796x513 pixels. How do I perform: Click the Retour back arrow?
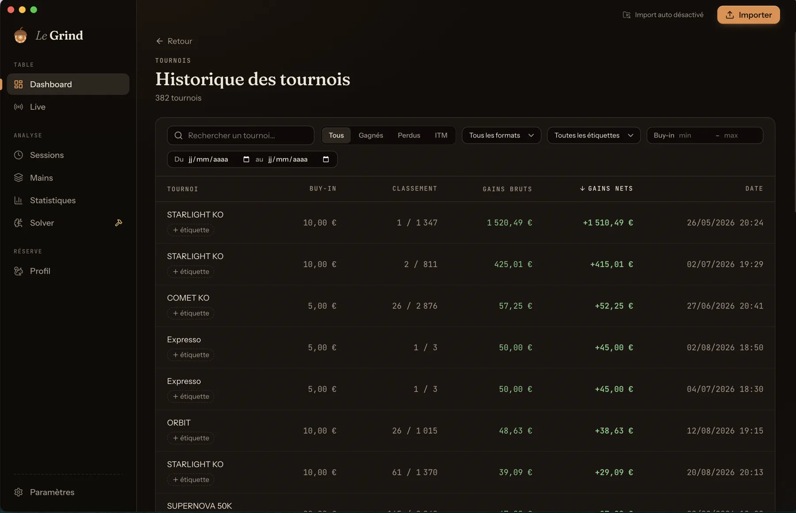tap(160, 41)
